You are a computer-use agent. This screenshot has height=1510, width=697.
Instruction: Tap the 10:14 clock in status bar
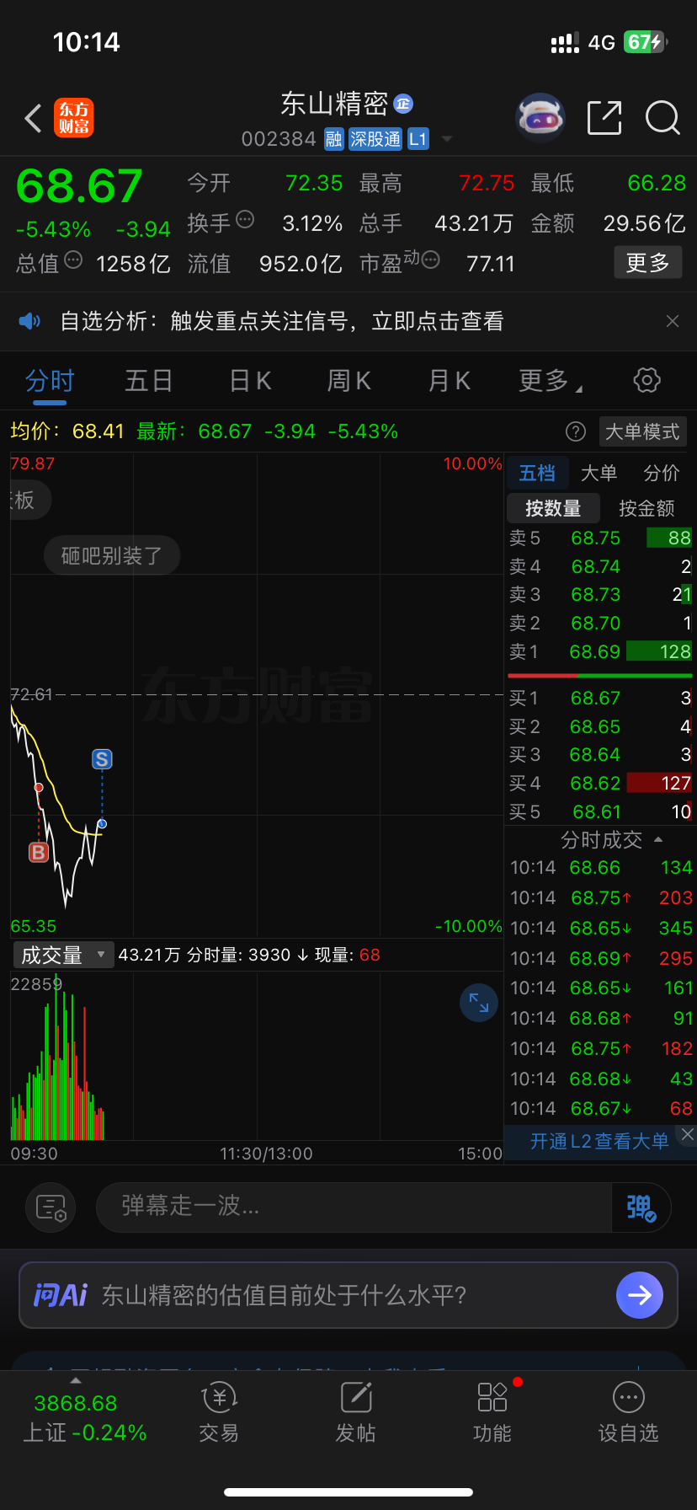click(86, 42)
